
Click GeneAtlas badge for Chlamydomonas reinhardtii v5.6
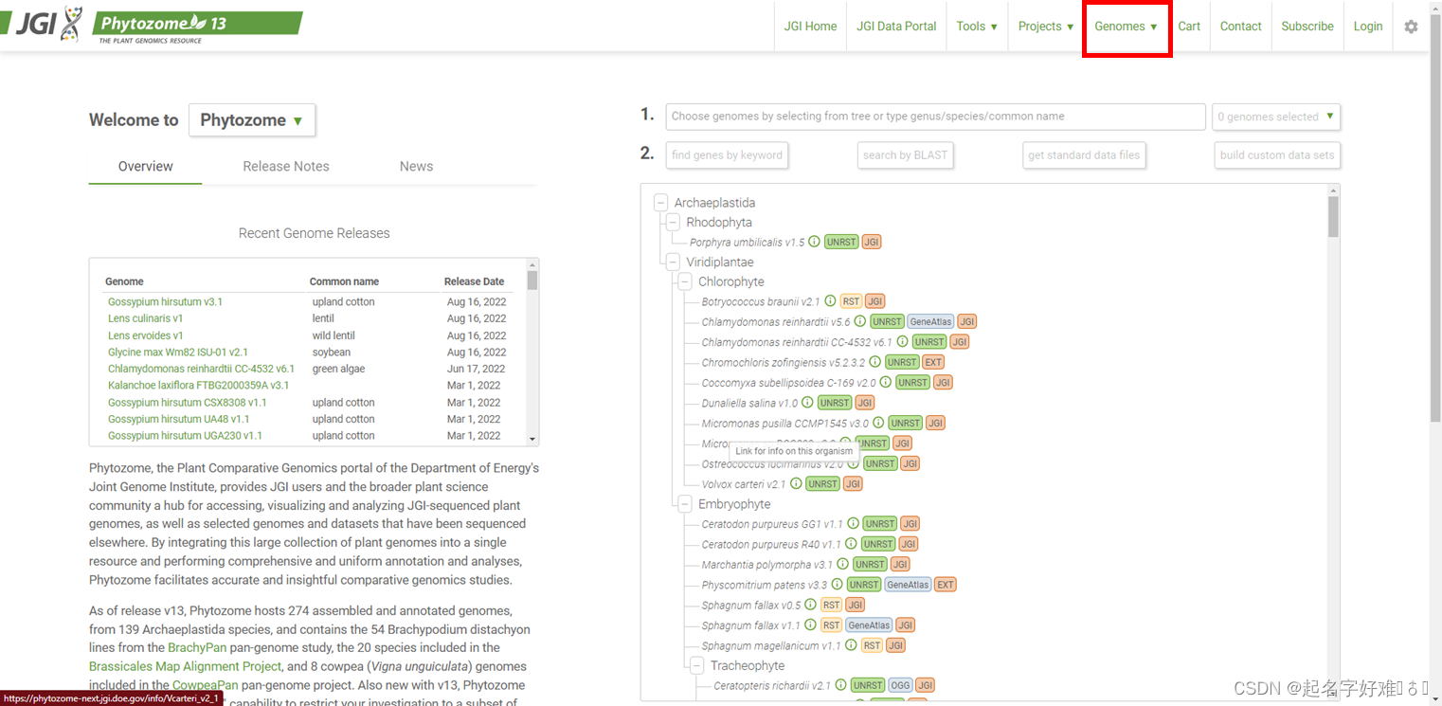[930, 322]
